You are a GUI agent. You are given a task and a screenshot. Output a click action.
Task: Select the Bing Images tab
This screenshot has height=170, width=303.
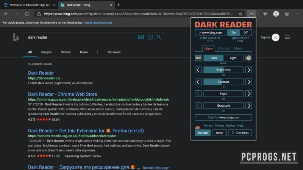pyautogui.click(x=46, y=52)
